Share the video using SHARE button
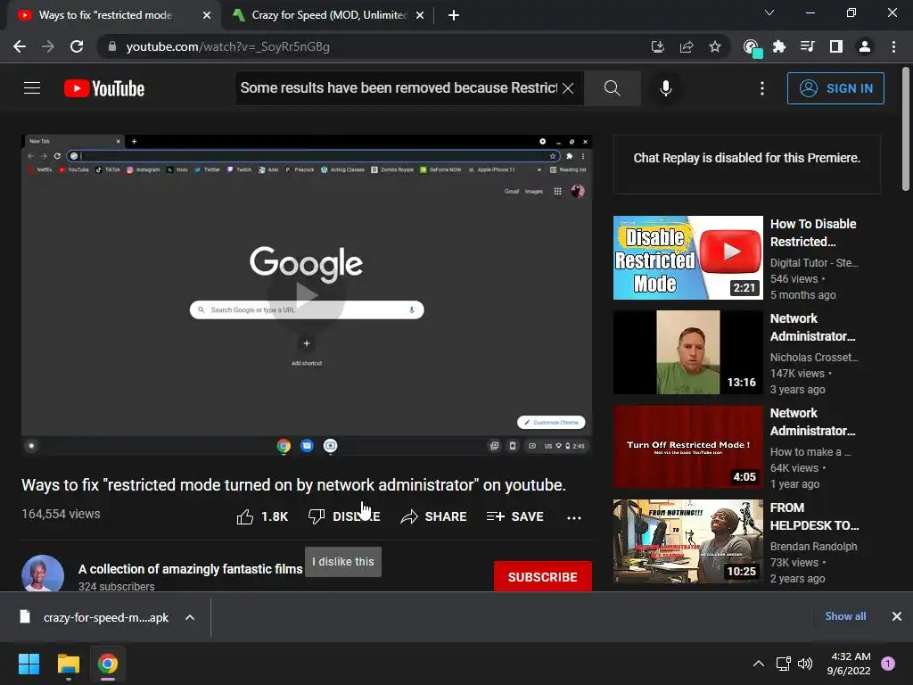Viewport: 913px width, 685px height. pyautogui.click(x=434, y=516)
